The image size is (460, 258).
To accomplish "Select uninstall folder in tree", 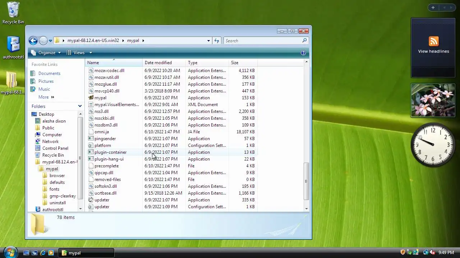I will [57, 203].
